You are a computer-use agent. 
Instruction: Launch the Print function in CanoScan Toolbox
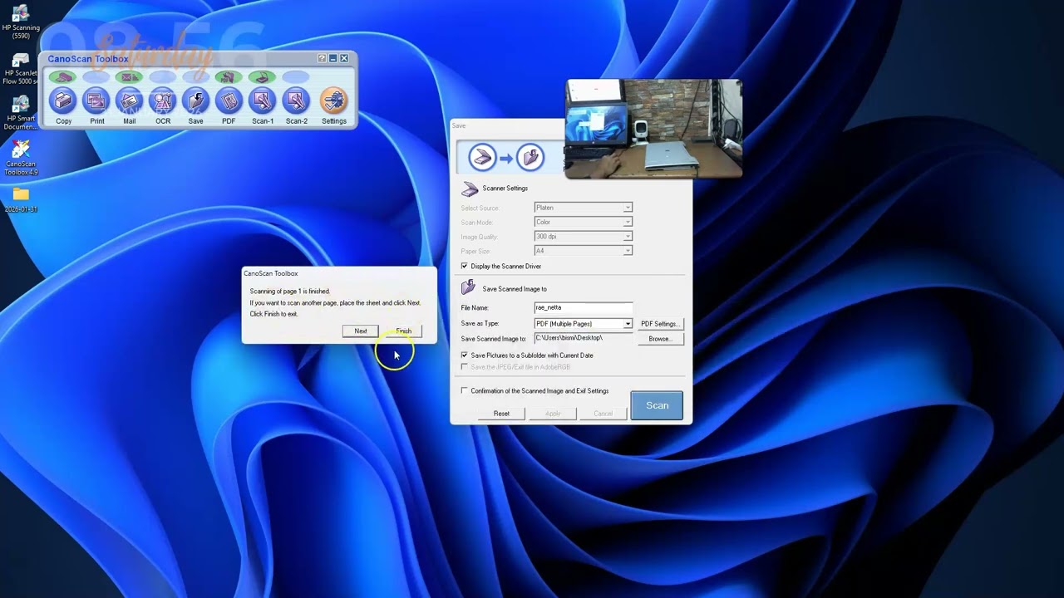[x=96, y=101]
